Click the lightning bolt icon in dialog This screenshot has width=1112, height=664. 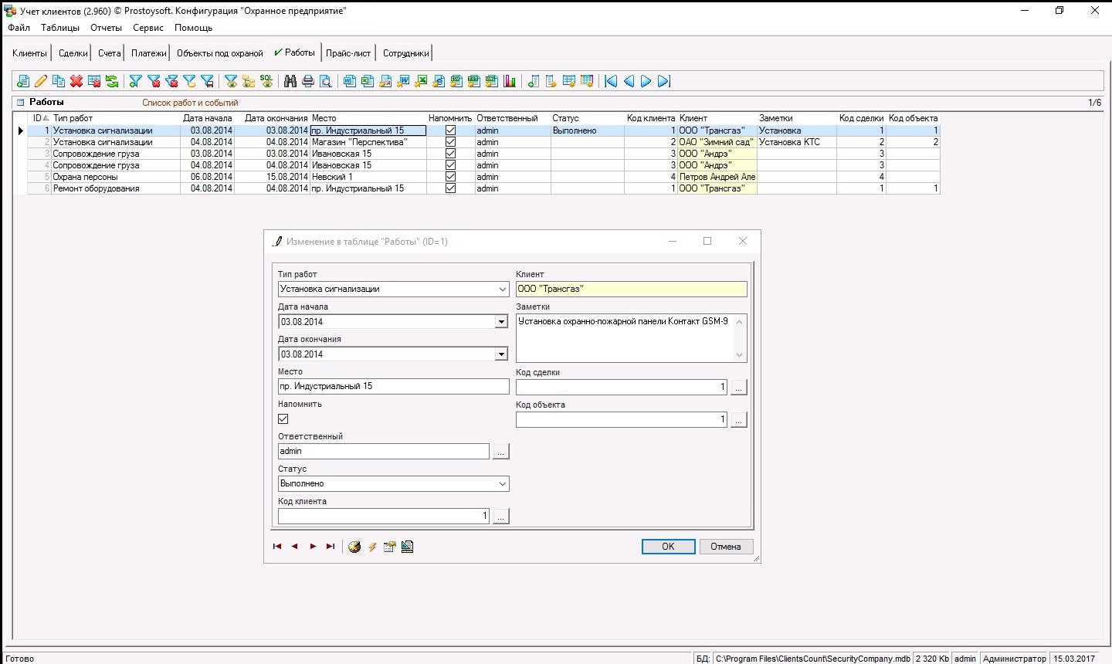point(372,547)
